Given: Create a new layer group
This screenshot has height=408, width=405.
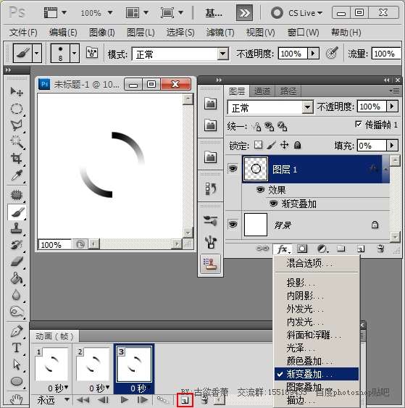Looking at the screenshot, I should pyautogui.click(x=341, y=249).
